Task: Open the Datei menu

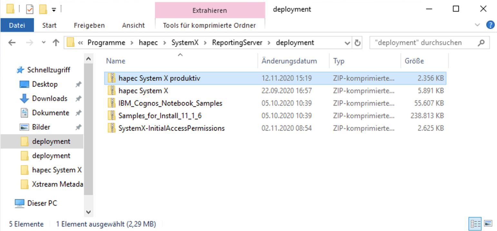Action: pyautogui.click(x=17, y=25)
